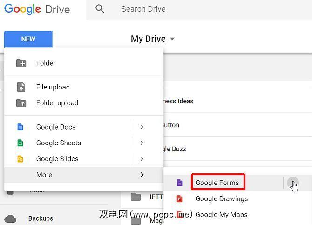Click the purple Google Forms icon
Screen dimensions: 312x225
(x=179, y=183)
